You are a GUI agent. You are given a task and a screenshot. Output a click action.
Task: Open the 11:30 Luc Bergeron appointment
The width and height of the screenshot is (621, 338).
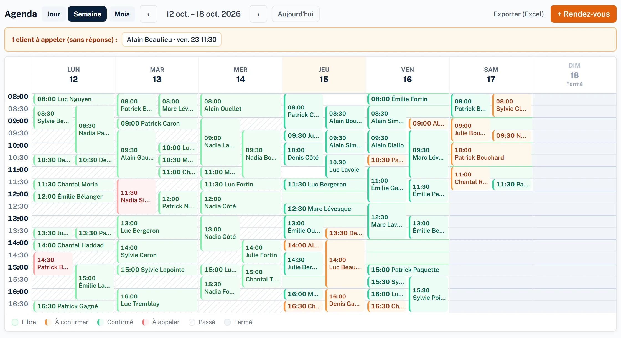tap(324, 185)
